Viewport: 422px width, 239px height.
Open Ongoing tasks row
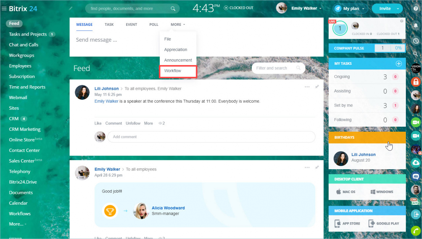[367, 77]
